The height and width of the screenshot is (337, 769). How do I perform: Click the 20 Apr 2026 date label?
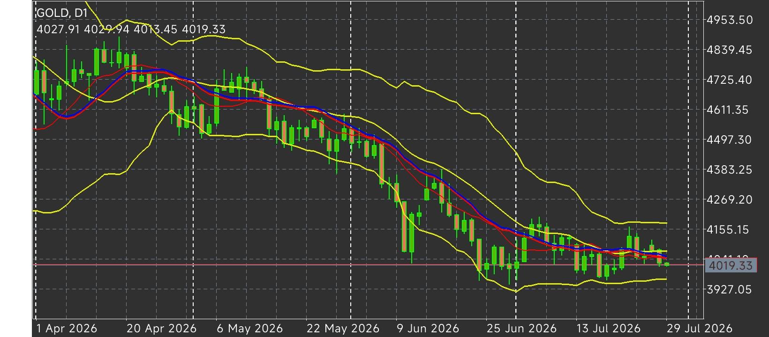(162, 329)
